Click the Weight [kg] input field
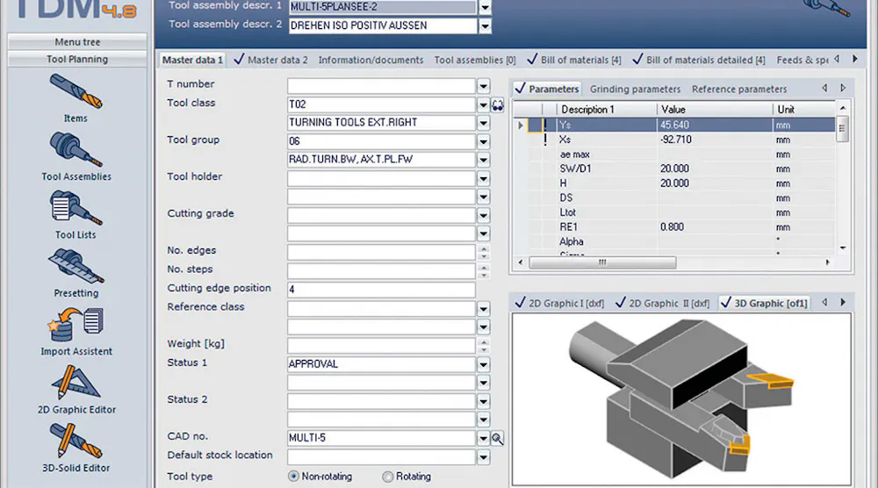The width and height of the screenshot is (878, 488). [x=381, y=346]
